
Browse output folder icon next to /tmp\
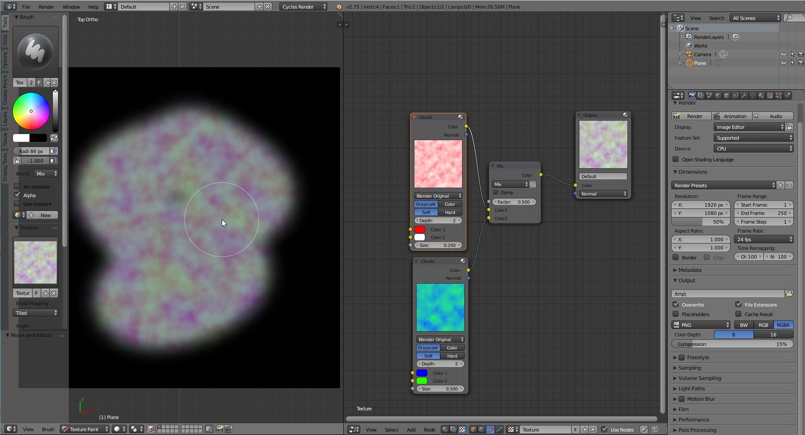(x=789, y=294)
